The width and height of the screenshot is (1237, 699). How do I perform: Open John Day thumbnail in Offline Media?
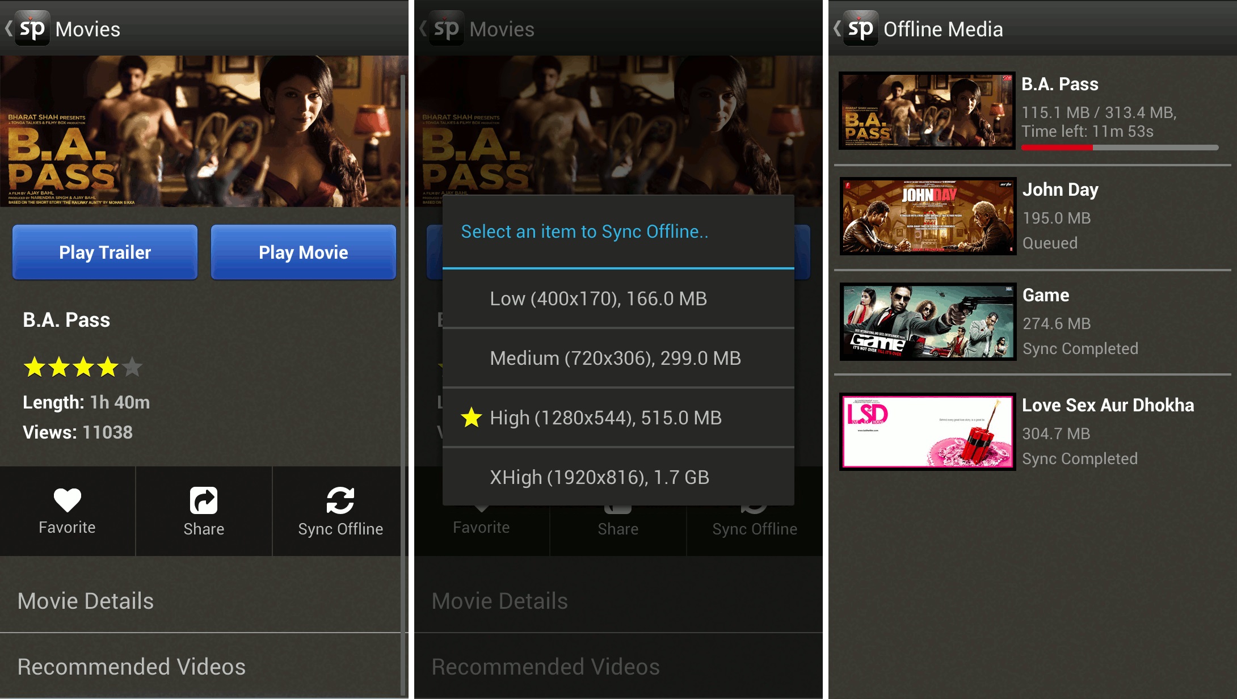pos(928,216)
